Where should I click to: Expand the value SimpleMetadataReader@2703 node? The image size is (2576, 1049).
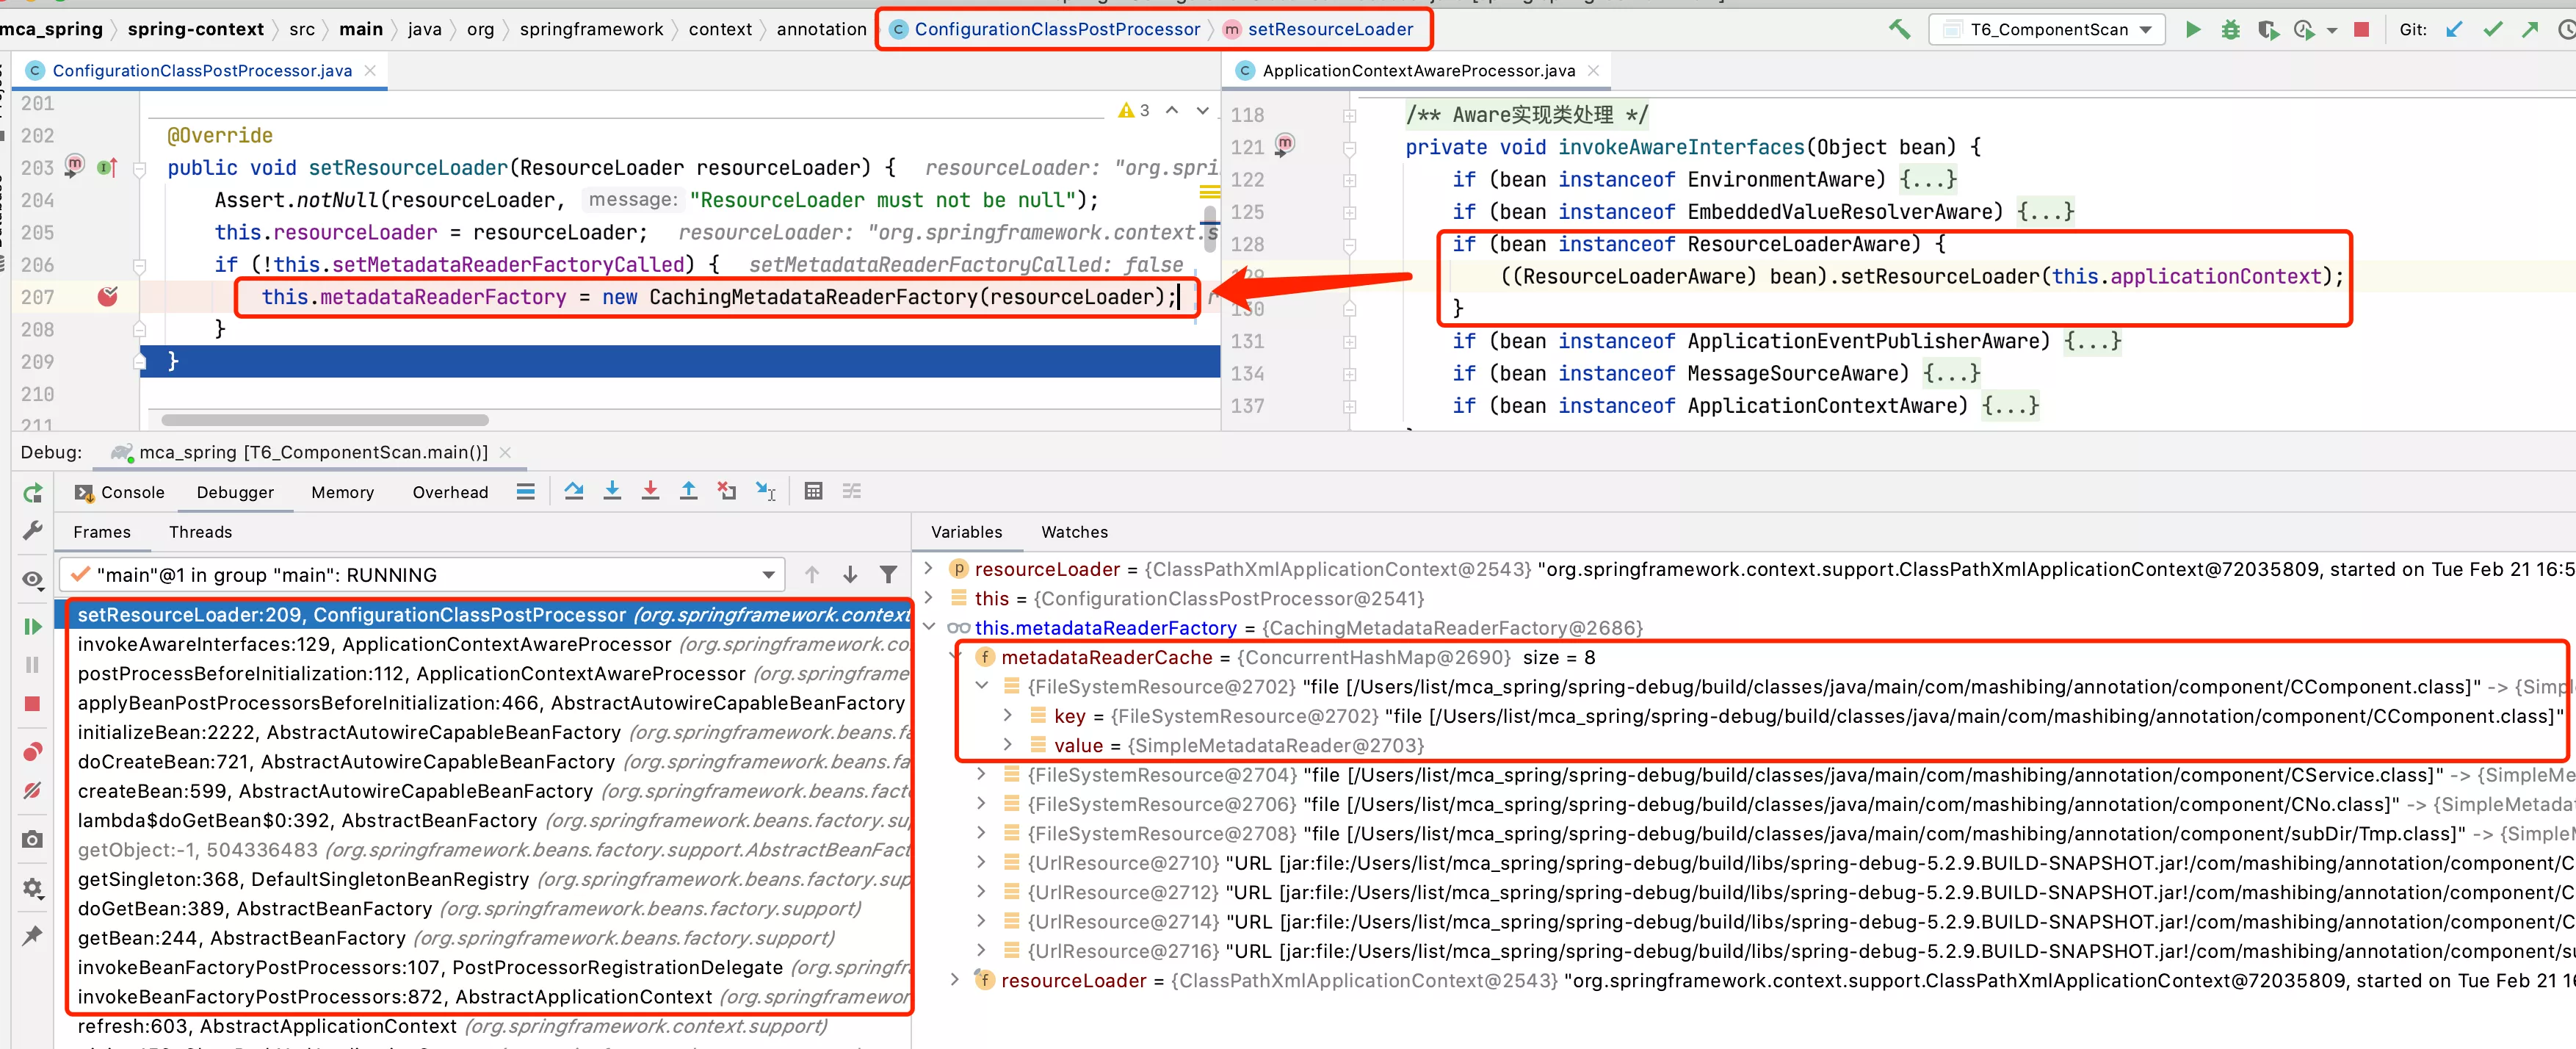(1008, 744)
